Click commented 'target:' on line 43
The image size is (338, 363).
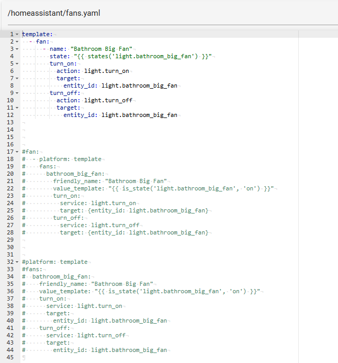(x=58, y=343)
